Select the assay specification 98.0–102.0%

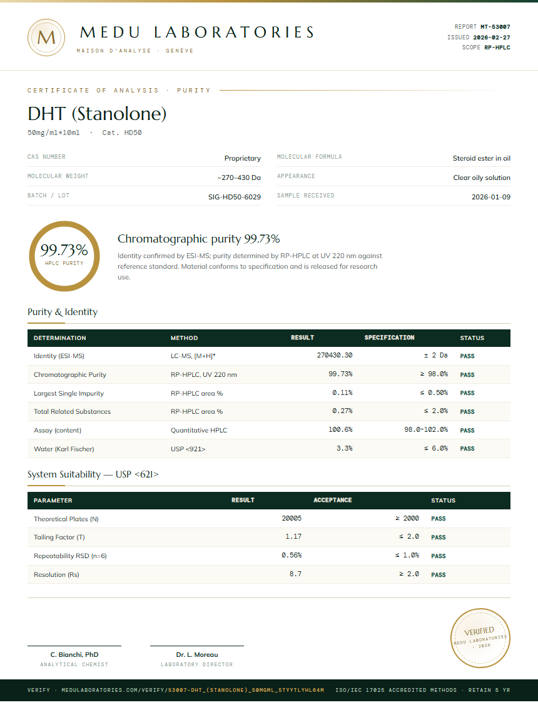(426, 430)
